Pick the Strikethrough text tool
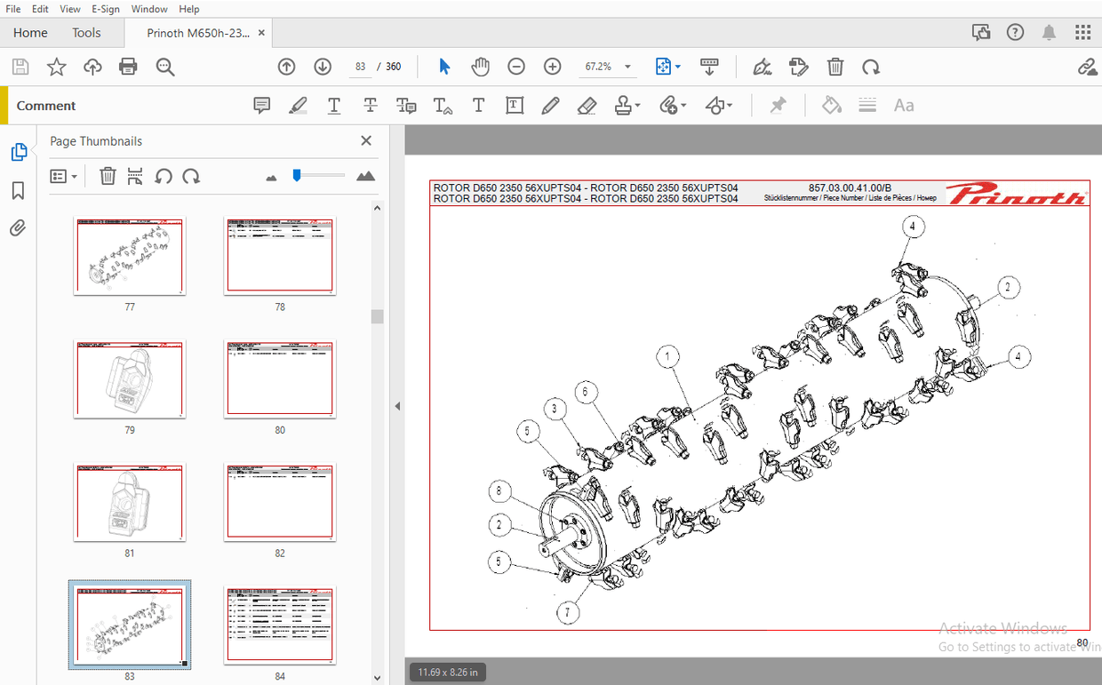This screenshot has width=1102, height=685. [370, 105]
